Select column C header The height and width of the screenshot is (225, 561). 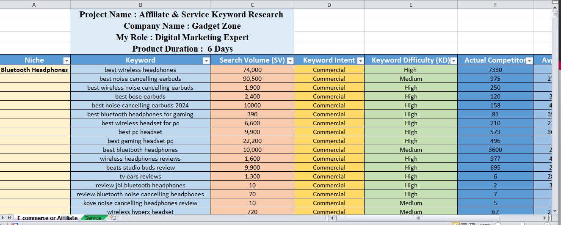[x=252, y=5]
